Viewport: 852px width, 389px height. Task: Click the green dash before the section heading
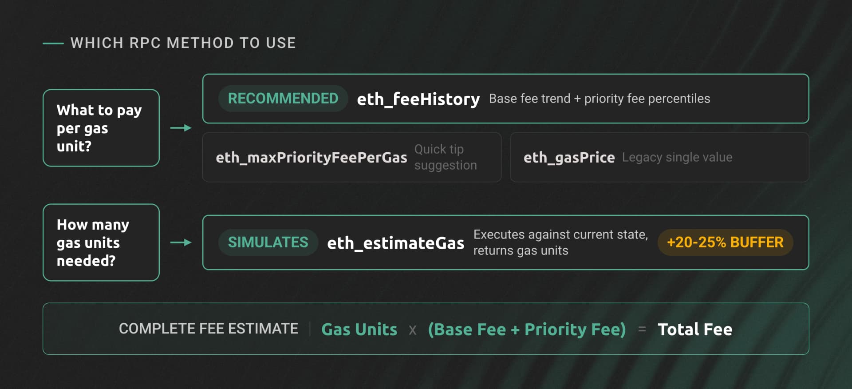click(x=53, y=43)
